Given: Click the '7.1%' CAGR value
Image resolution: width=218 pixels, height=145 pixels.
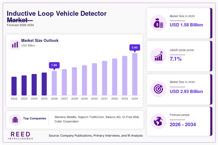Looking at the screenshot, I should tap(175, 59).
